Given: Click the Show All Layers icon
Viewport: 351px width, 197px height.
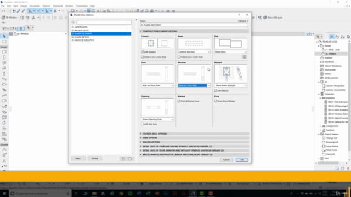Looking at the screenshot, I should 265,18.
